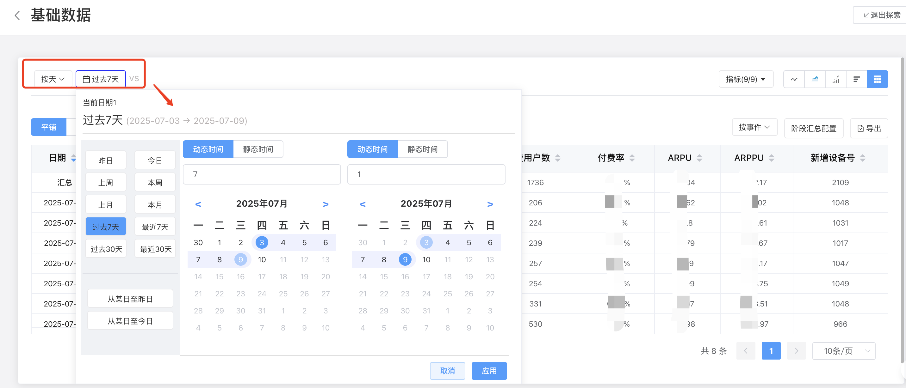Click 取消 to cancel date selection
Screen dimensions: 906x388
coord(447,371)
